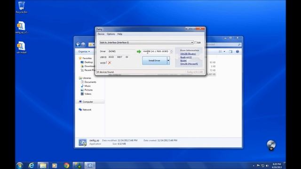Open the libusbK link

coord(183,61)
